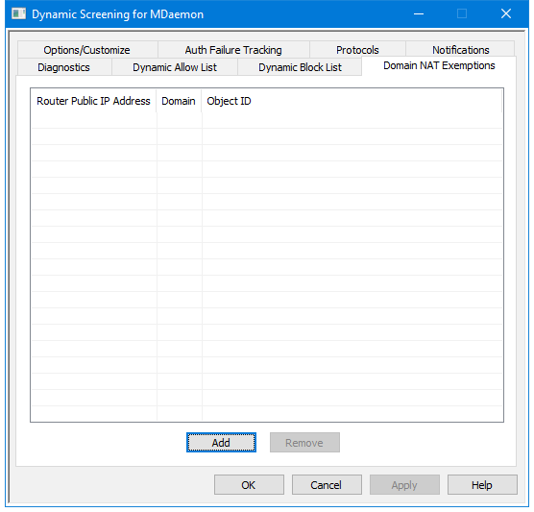This screenshot has width=534, height=512.
Task: Sort by Router Public IP Address column
Action: (x=93, y=101)
